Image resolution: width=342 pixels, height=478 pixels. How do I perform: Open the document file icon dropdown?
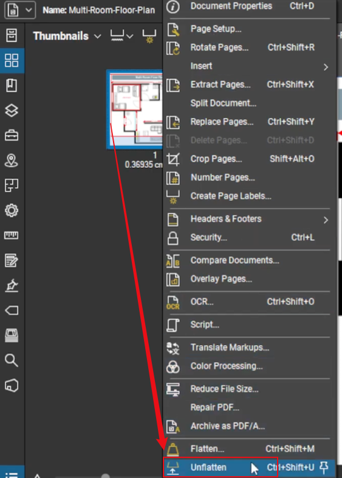tap(20, 10)
